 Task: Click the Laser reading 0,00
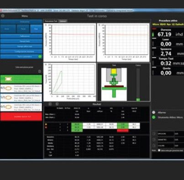coord(166,44)
